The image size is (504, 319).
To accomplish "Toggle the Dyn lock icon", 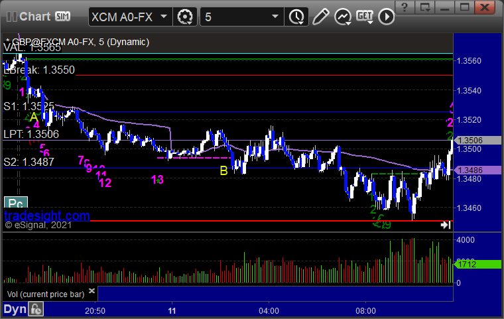I will click(x=35, y=309).
